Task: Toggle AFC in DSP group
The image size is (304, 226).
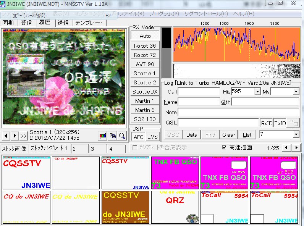Action: [x=138, y=137]
